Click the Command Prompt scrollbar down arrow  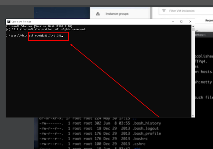(x=193, y=116)
